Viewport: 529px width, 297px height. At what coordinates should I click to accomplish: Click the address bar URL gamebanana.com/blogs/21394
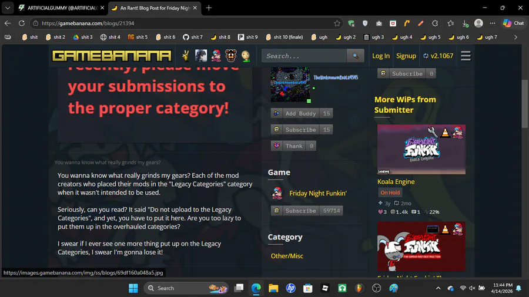88,23
